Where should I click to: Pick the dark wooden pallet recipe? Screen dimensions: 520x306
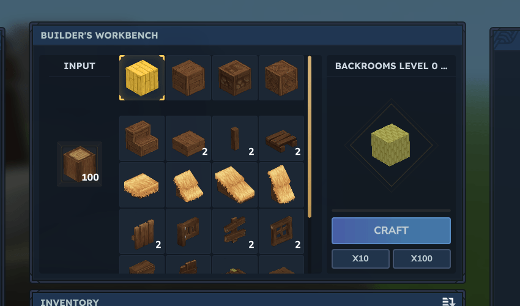coord(281,138)
